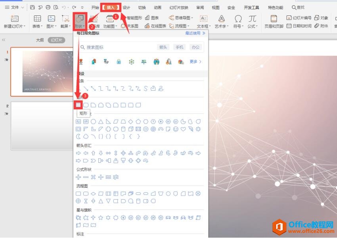Select the up block arrow
The width and height of the screenshot is (337, 238).
click(93, 153)
